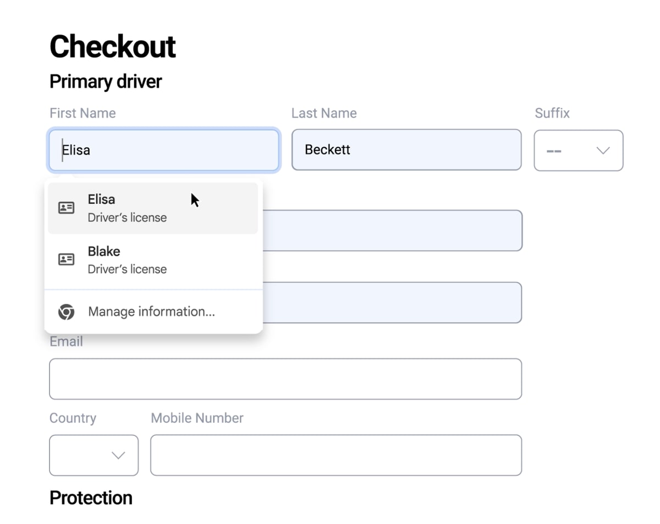The height and width of the screenshot is (524, 660).
Task: Click the Primary driver subheading
Action: pyautogui.click(x=106, y=81)
